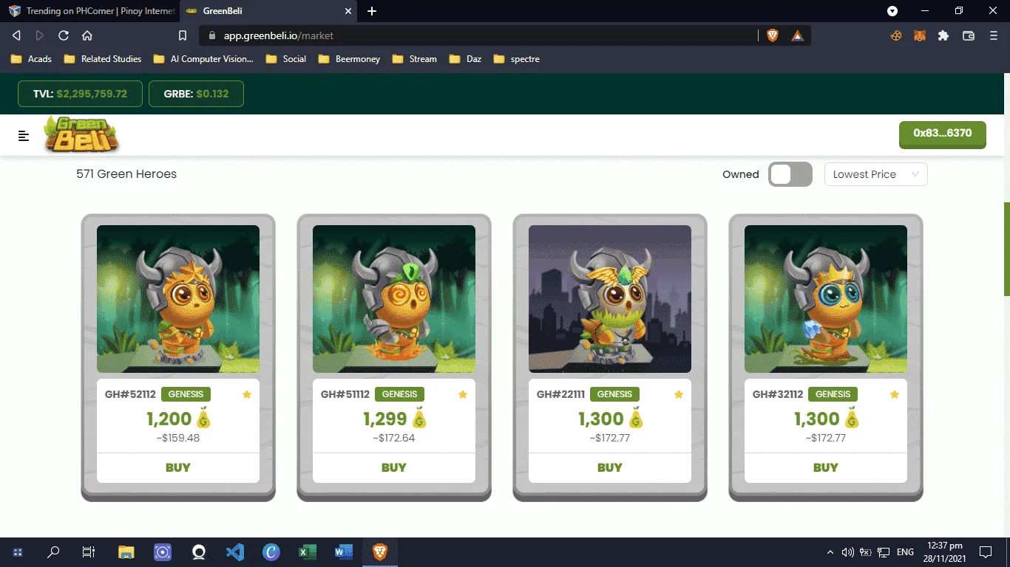Screen dimensions: 1010x567
Task: Click the pear coin beside price 1,299
Action: (x=419, y=418)
